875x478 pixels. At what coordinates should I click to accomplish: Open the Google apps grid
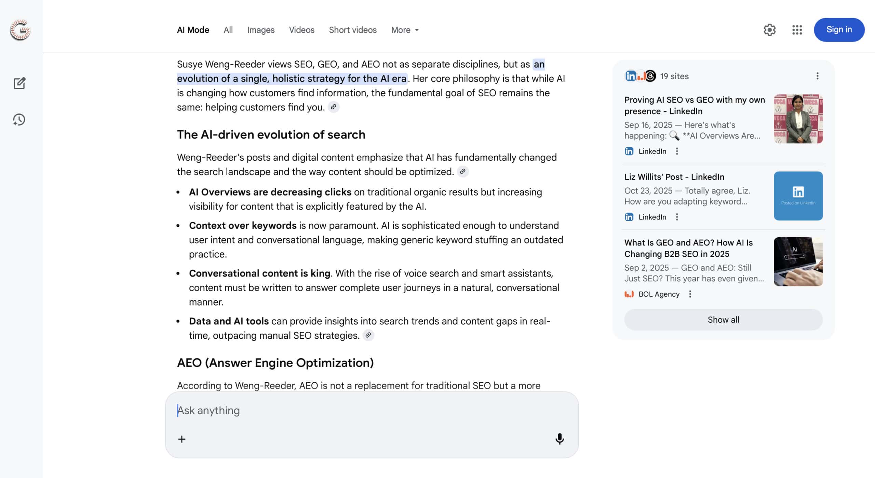point(797,30)
